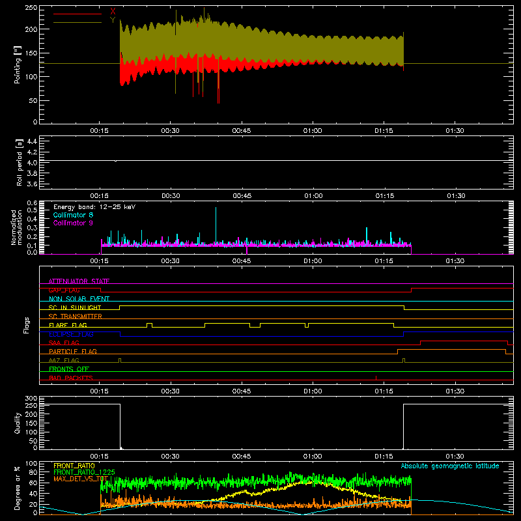Viewport: 521px width, 521px height.
Task: Click the 250 tick on the Pointing axis
Action: pyautogui.click(x=31, y=8)
